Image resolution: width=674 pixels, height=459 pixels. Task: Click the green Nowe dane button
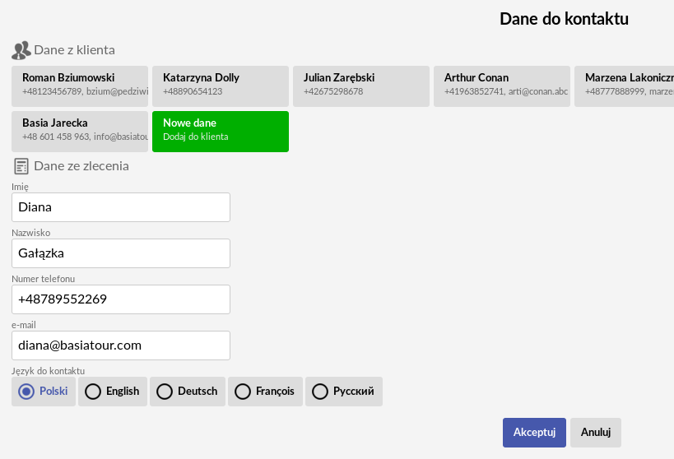(221, 132)
